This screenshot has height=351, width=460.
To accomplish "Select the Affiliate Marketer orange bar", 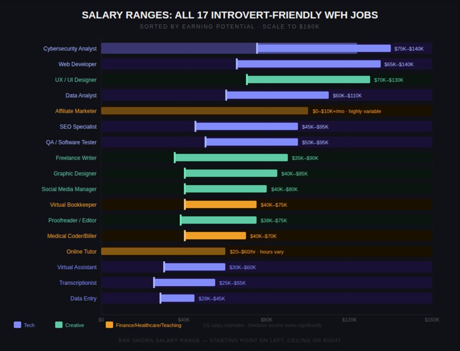I will (204, 111).
